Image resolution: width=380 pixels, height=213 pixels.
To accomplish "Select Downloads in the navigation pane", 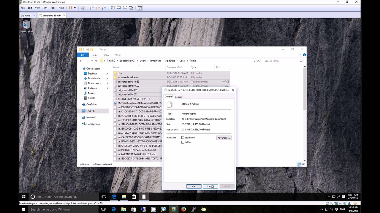I will click(x=94, y=78).
